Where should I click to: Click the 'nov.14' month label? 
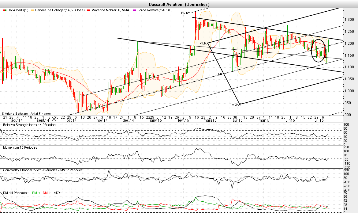(102, 120)
